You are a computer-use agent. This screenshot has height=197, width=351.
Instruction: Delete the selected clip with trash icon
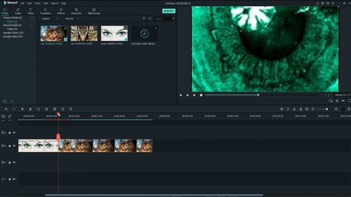(22, 109)
